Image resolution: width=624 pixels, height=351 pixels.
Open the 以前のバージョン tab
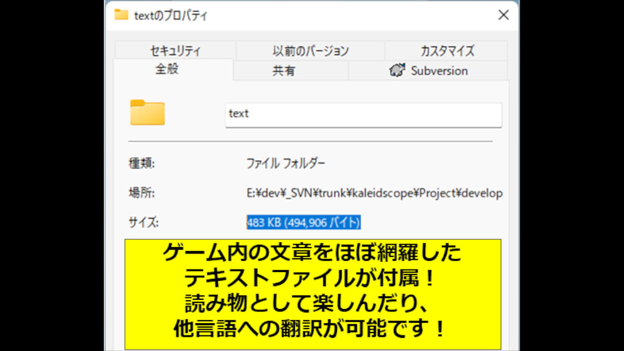click(311, 51)
